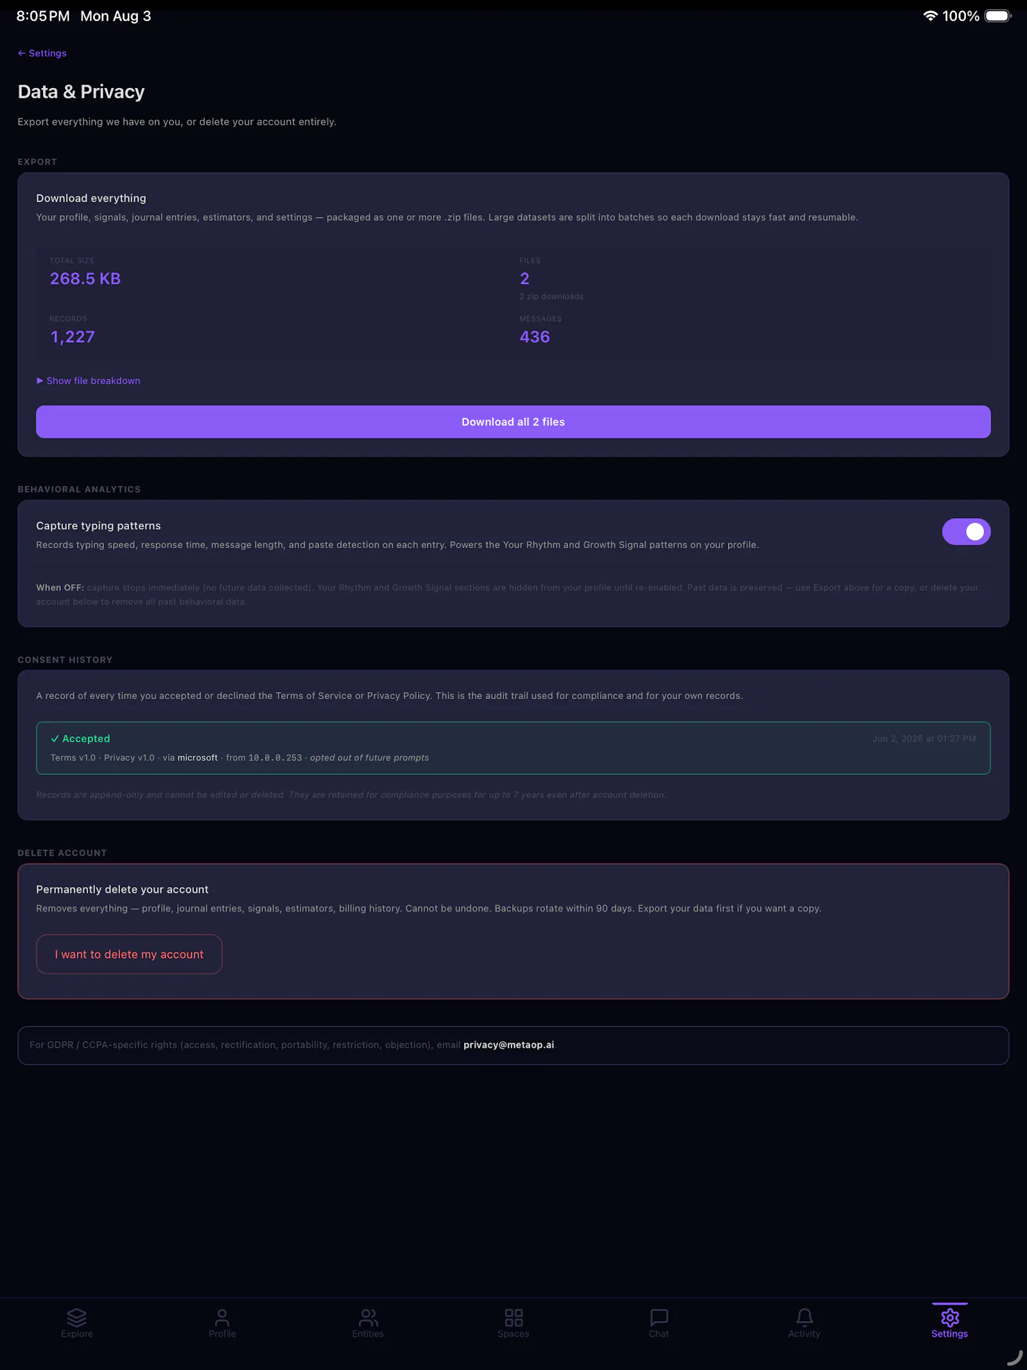The image size is (1027, 1370).
Task: Tap the battery indicator in status bar
Action: pos(998,16)
